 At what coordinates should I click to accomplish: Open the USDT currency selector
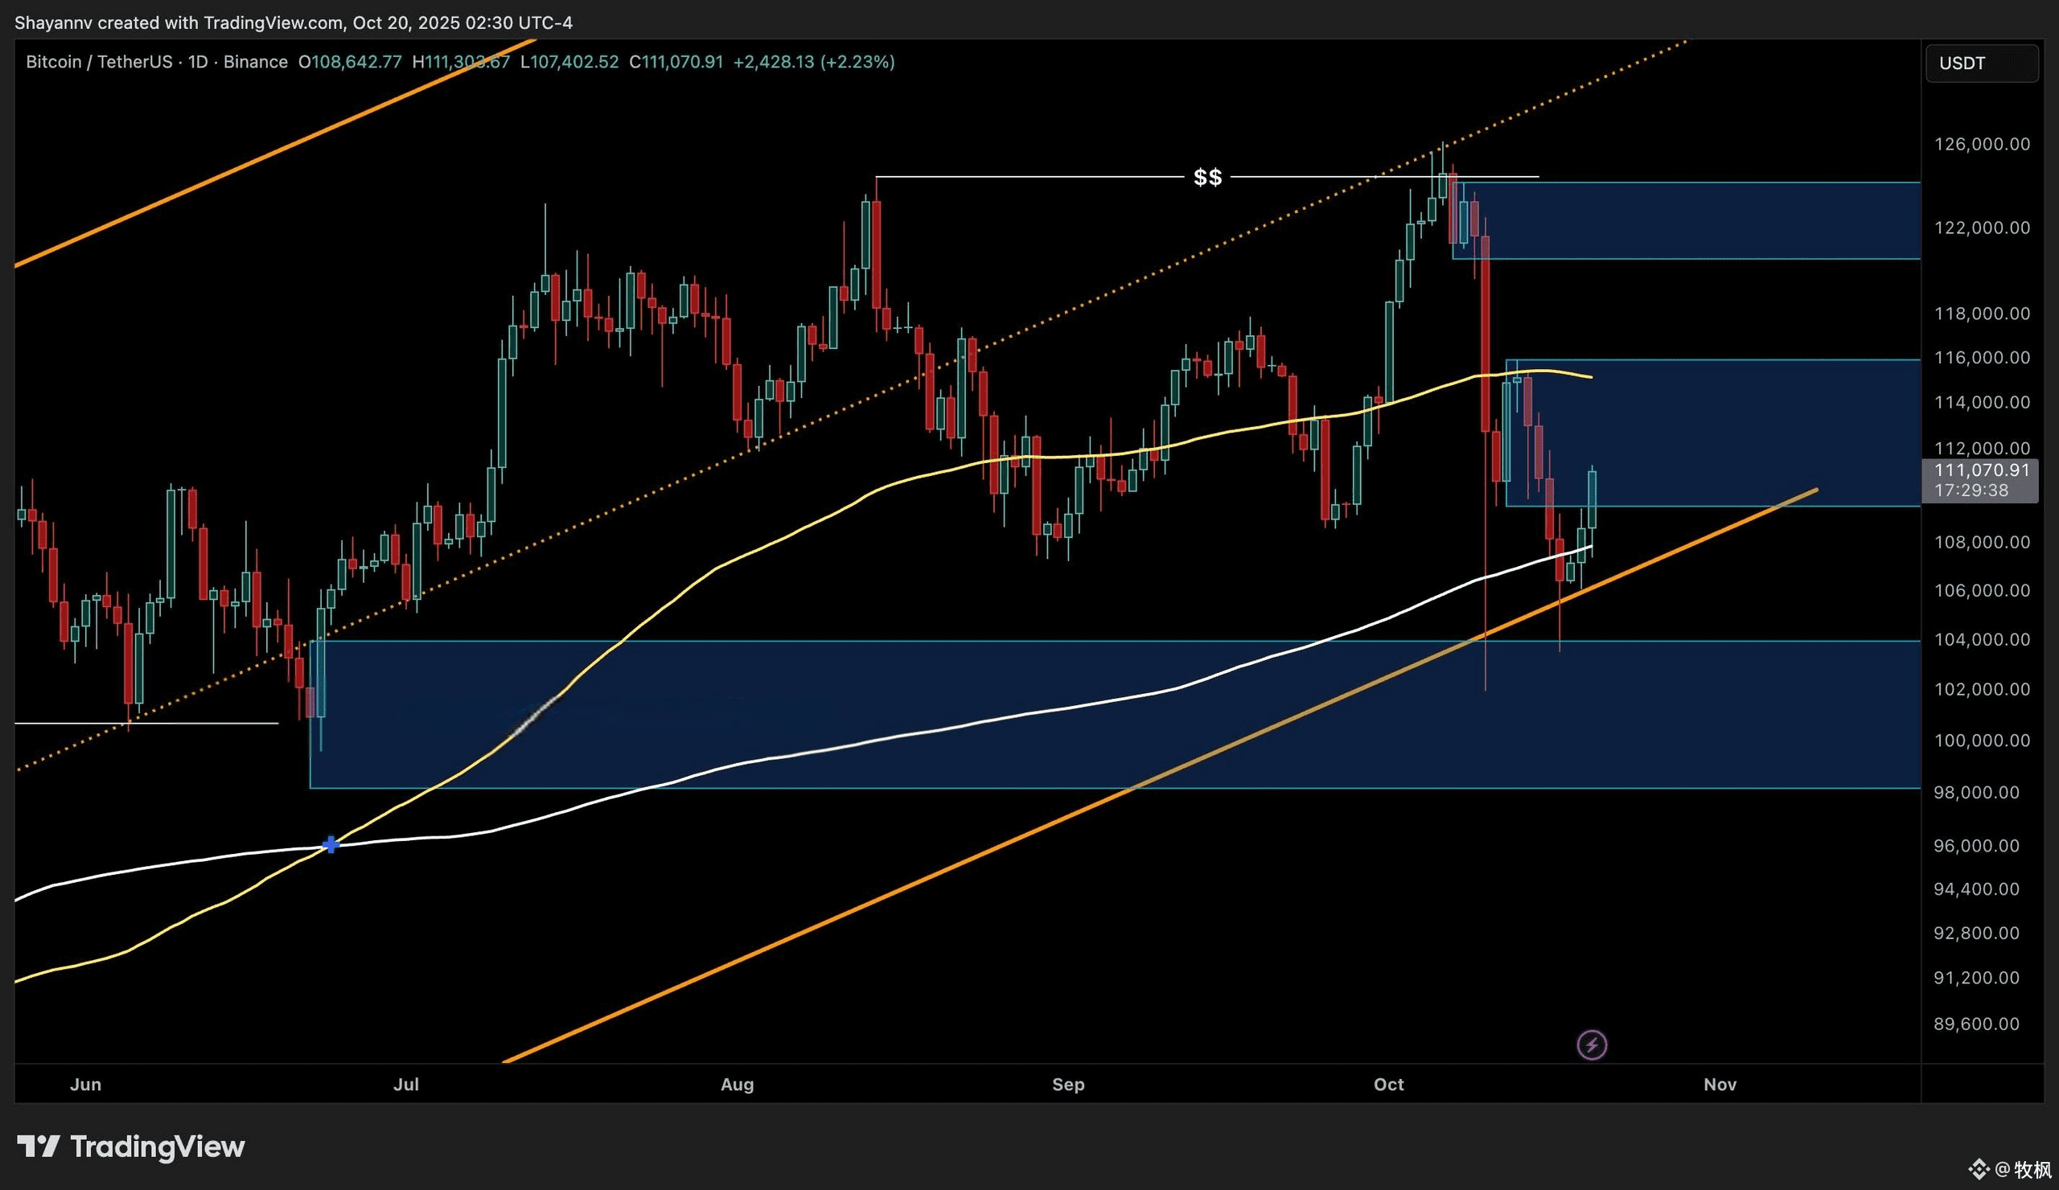(1980, 64)
